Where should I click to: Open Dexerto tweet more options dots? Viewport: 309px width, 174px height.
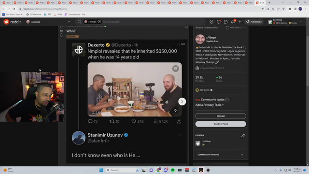click(178, 45)
